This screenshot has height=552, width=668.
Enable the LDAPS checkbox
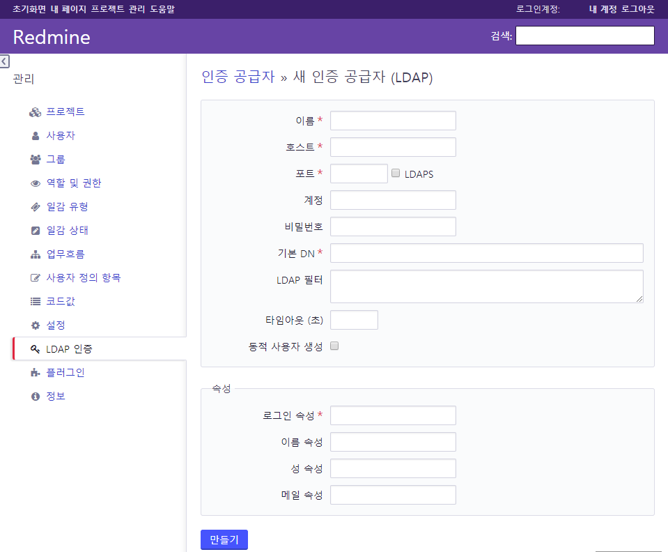coord(396,173)
